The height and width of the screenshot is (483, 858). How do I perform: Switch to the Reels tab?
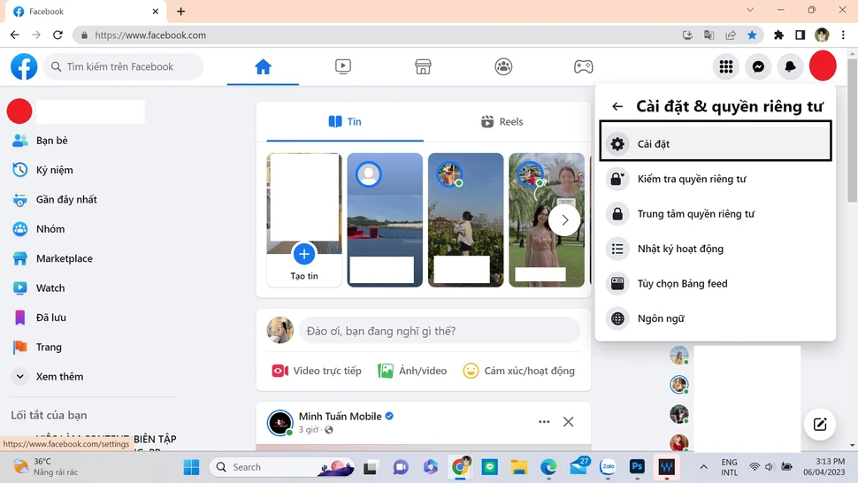(502, 122)
